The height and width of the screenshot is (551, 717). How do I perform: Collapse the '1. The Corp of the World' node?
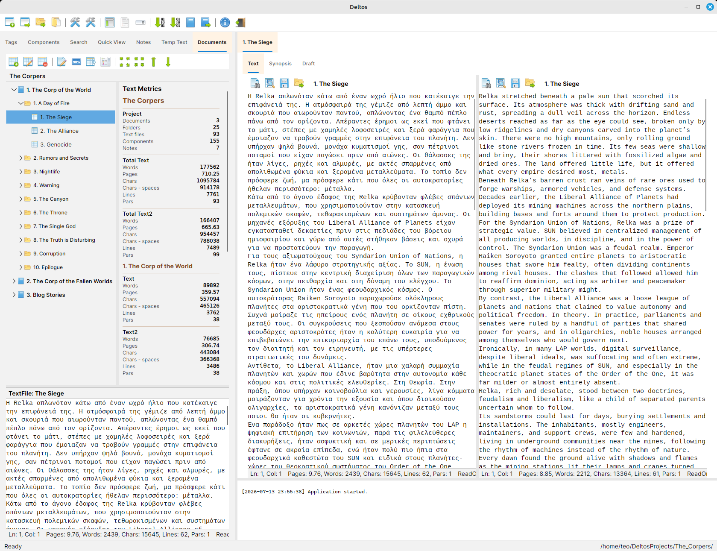[14, 90]
